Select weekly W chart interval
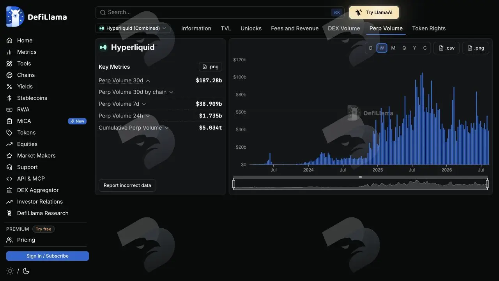Image resolution: width=499 pixels, height=281 pixels. (382, 48)
